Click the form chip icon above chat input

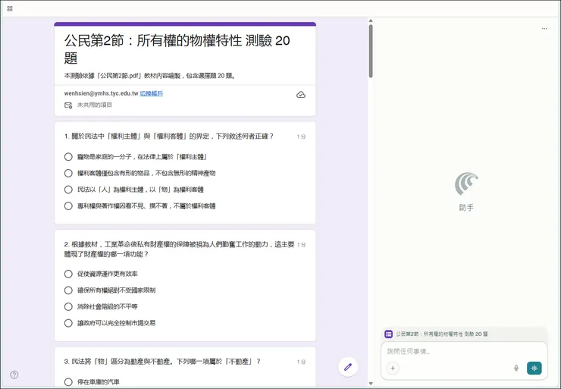click(389, 334)
